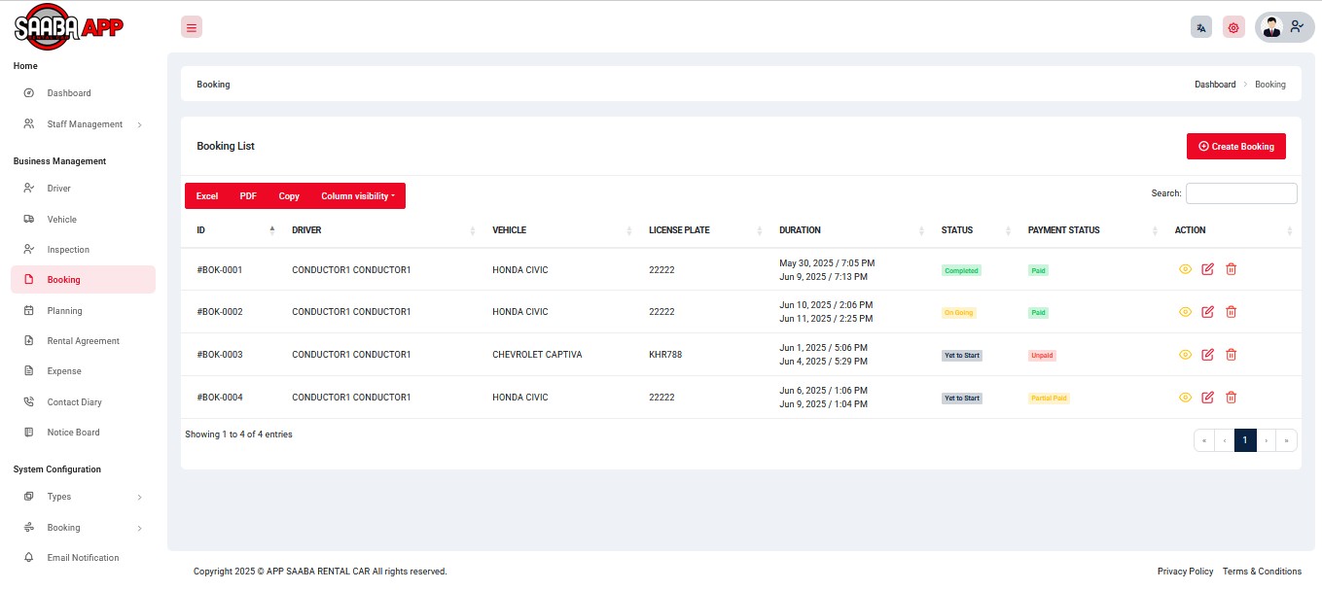Open the Column visibility dropdown
The width and height of the screenshot is (1322, 590).
(358, 196)
